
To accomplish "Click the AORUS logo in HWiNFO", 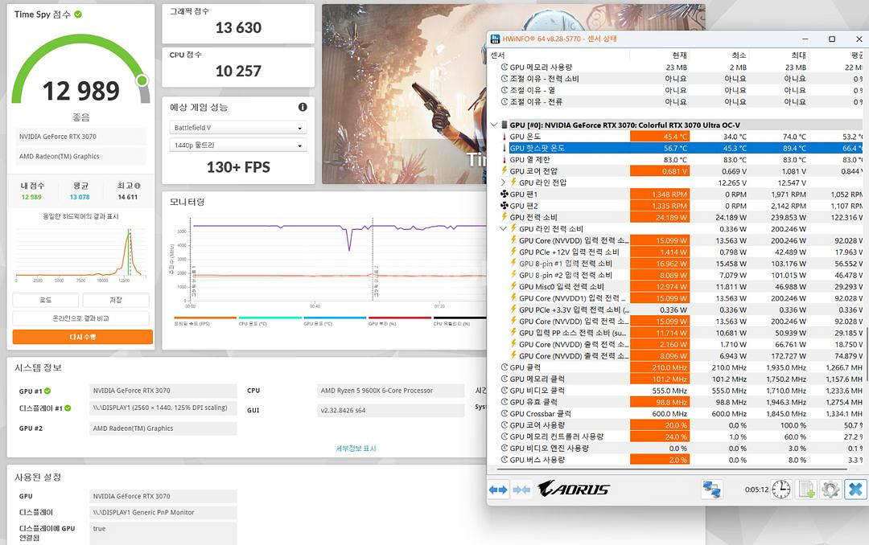I will (573, 489).
